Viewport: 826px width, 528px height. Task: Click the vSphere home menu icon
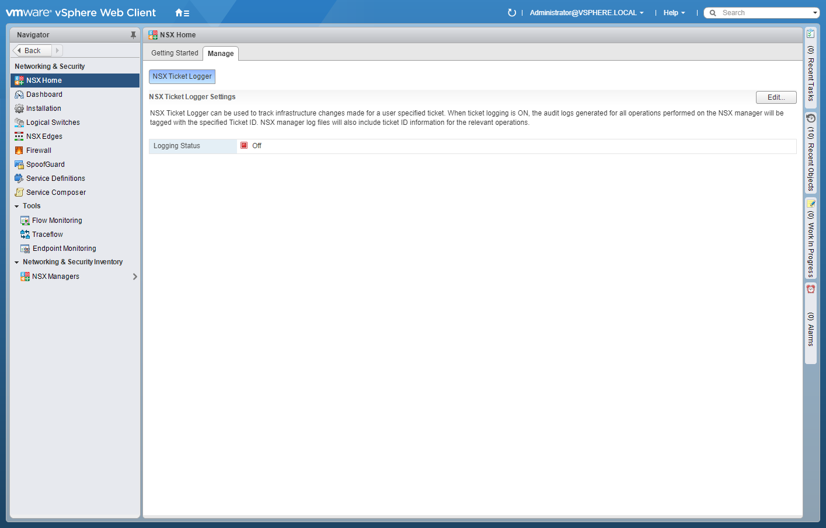[x=182, y=13]
